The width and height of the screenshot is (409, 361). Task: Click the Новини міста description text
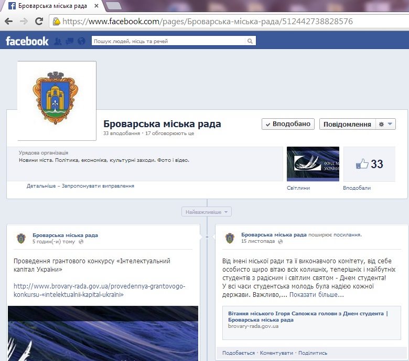click(x=104, y=160)
